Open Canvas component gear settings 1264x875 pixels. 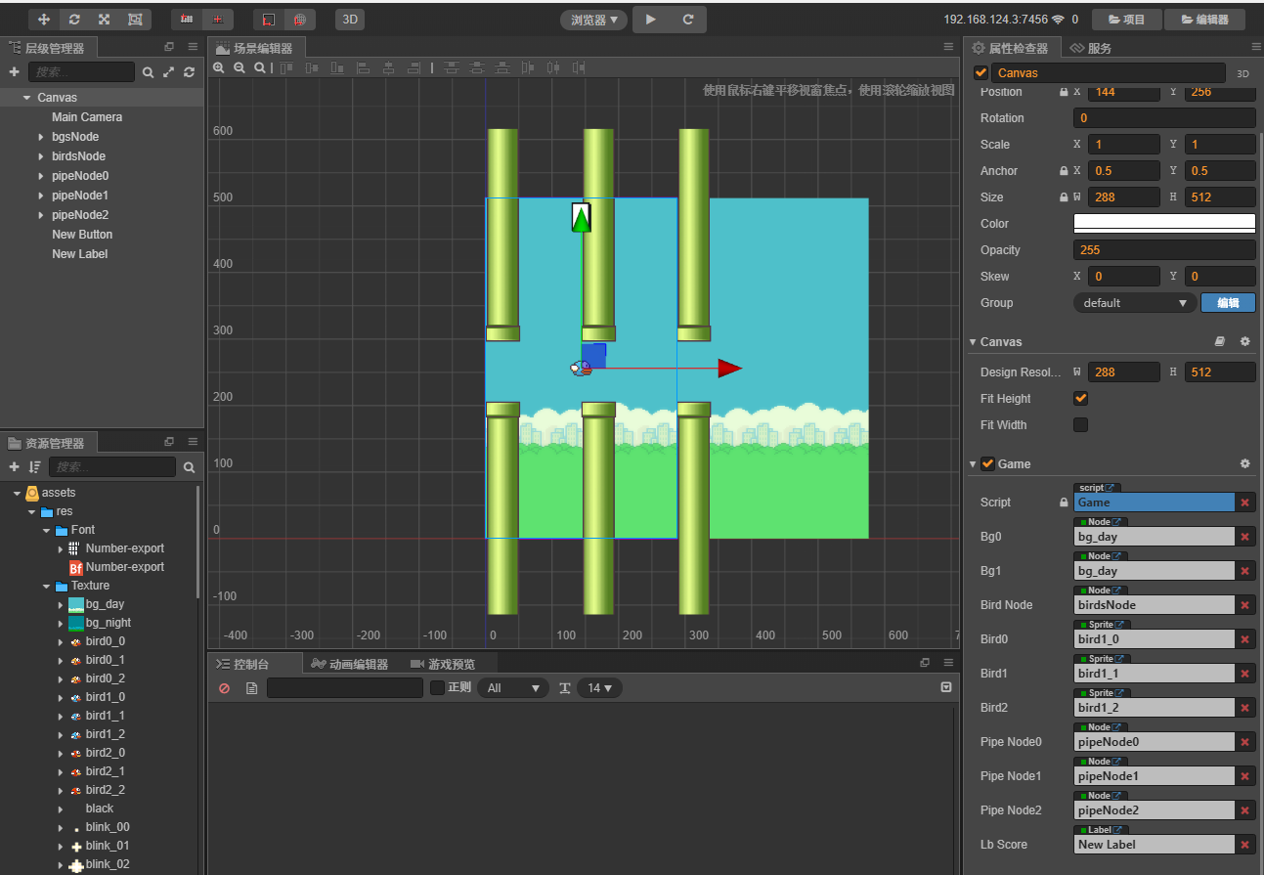pyautogui.click(x=1245, y=342)
